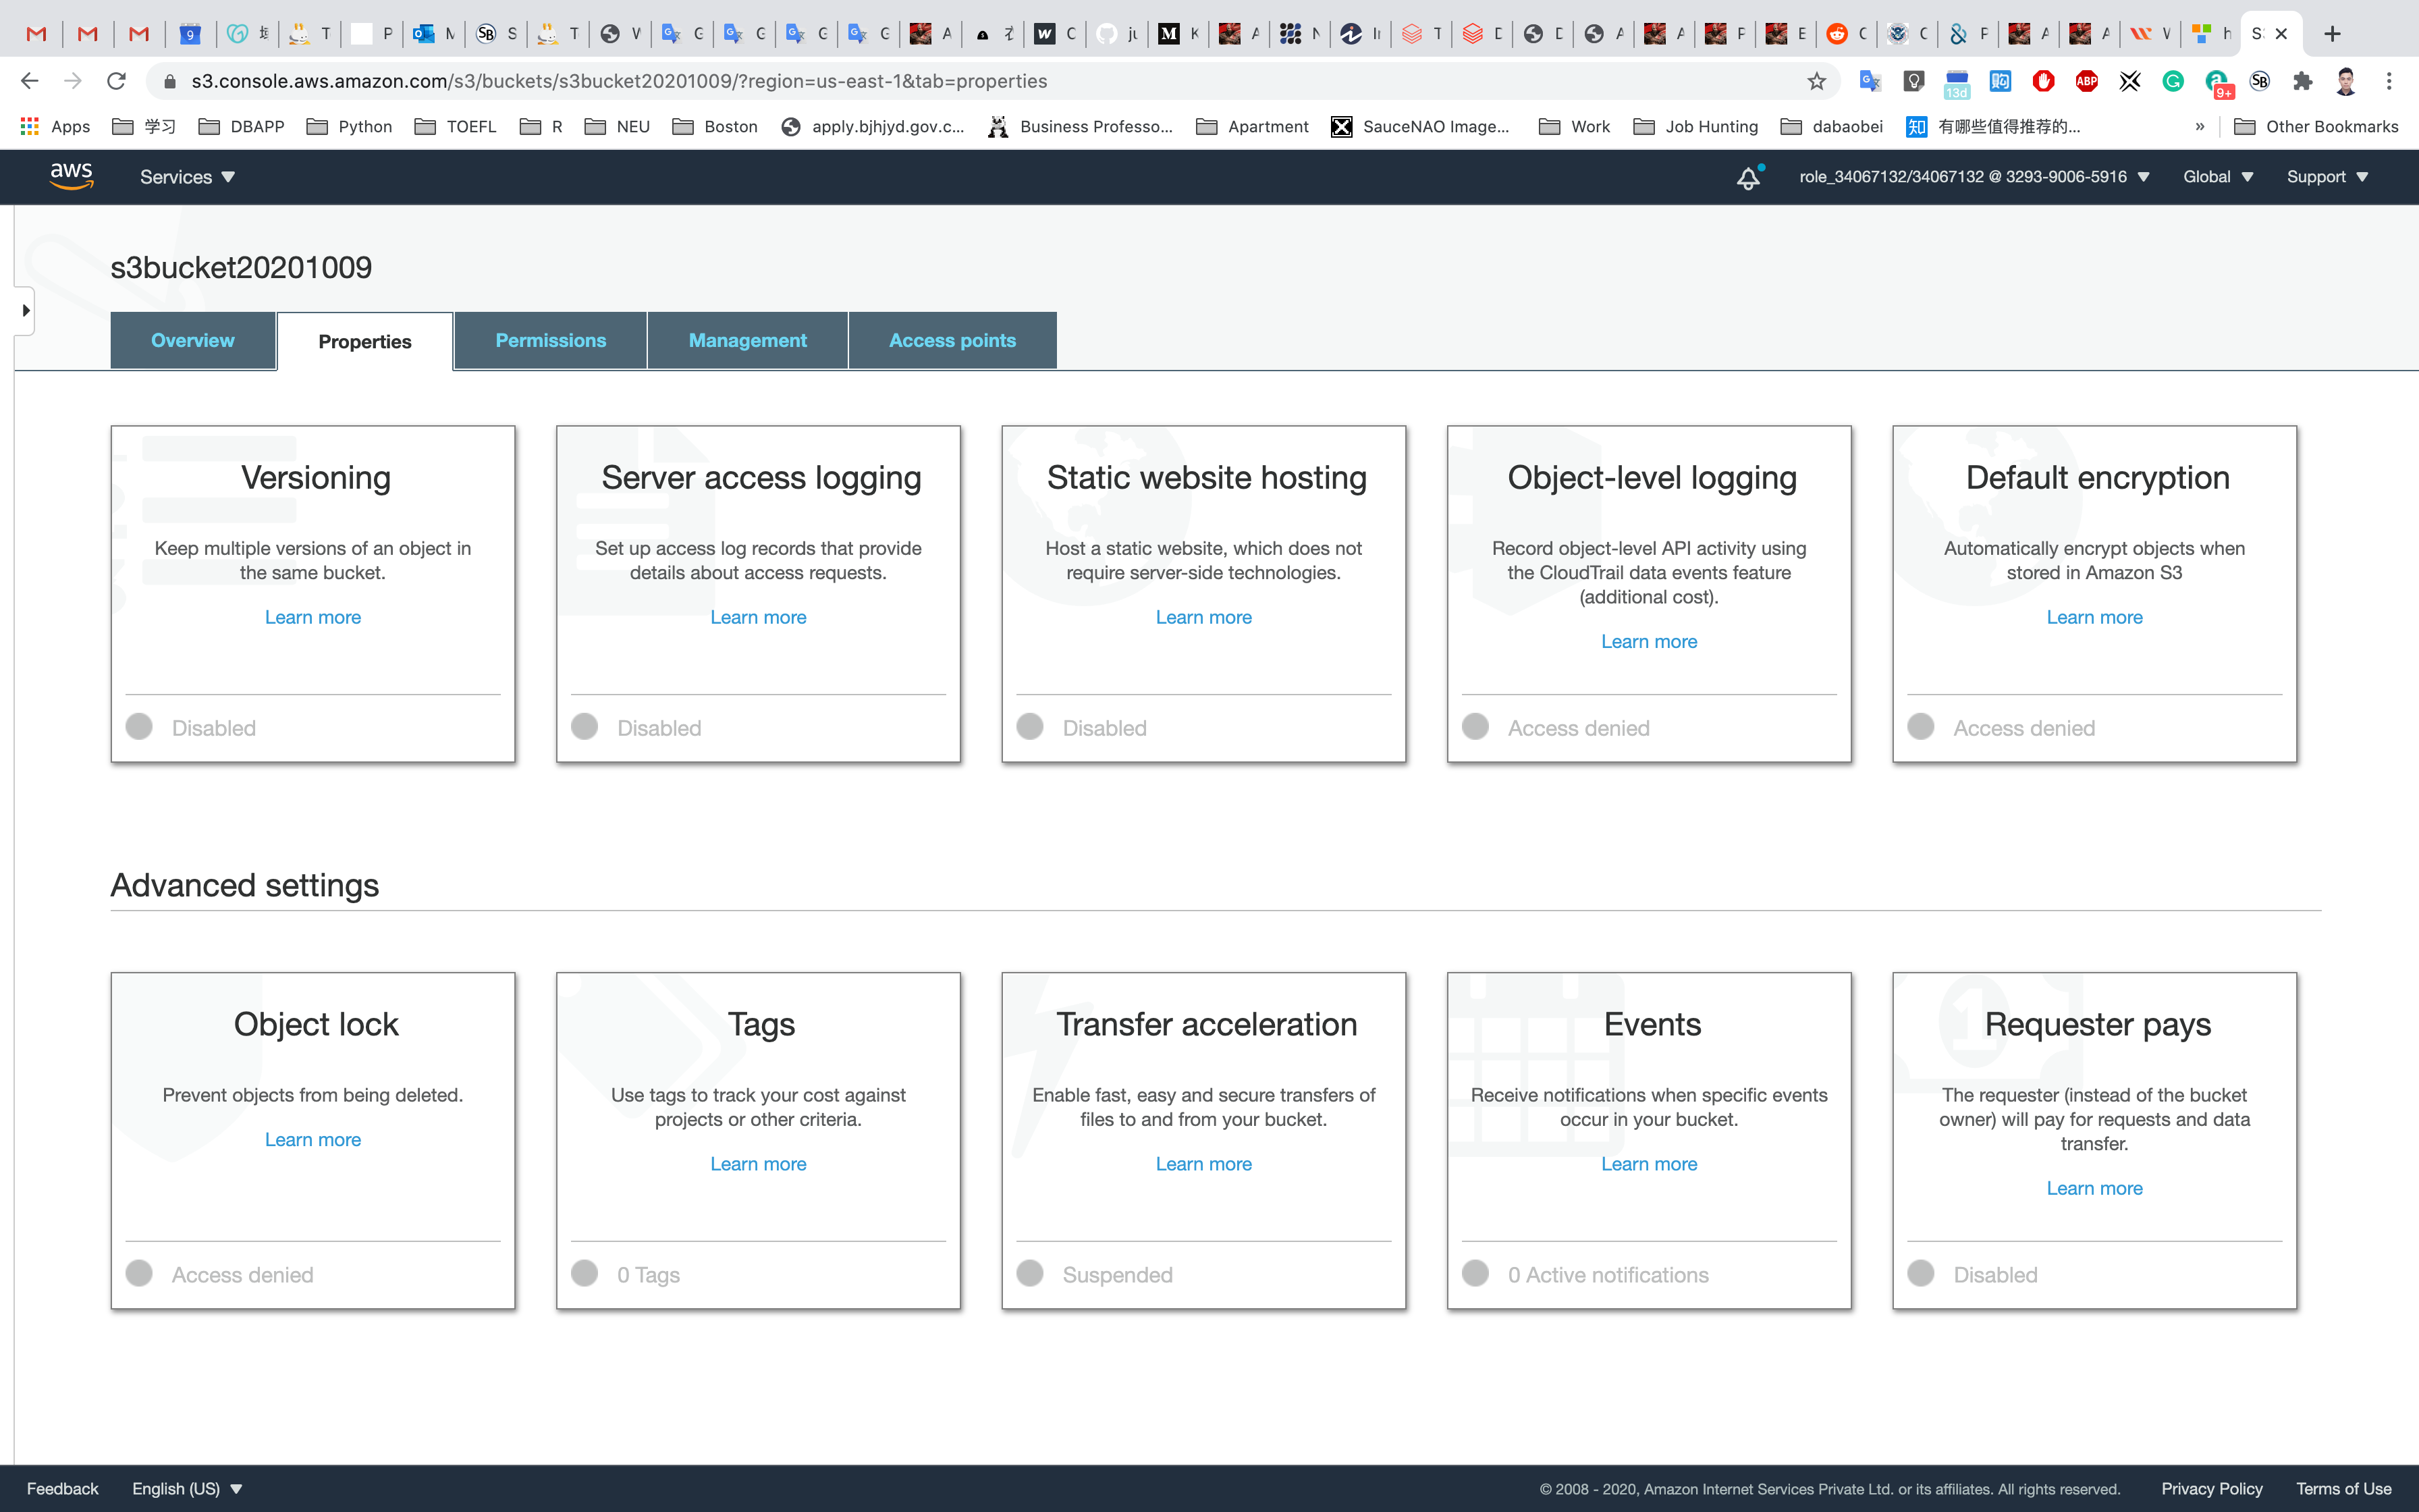The width and height of the screenshot is (2419, 1512).
Task: Click the AWS logo home icon
Action: point(71,176)
